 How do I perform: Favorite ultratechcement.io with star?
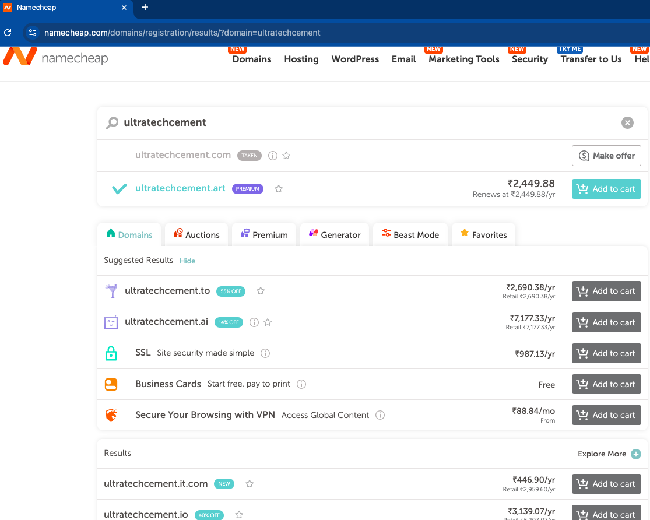(239, 515)
